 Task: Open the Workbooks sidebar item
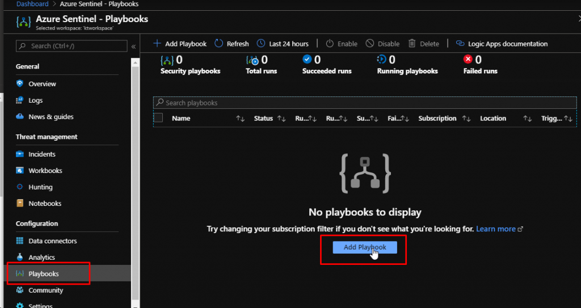[45, 171]
